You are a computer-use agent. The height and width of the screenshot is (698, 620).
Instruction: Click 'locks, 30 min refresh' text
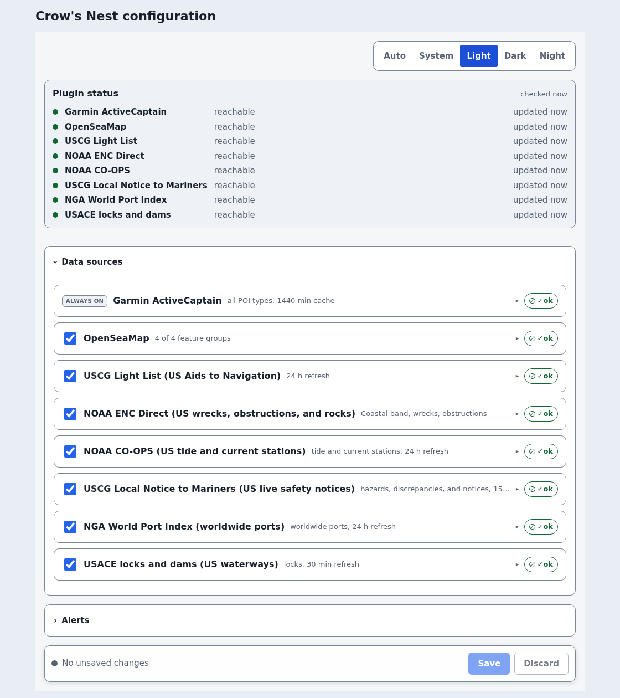[x=322, y=564]
